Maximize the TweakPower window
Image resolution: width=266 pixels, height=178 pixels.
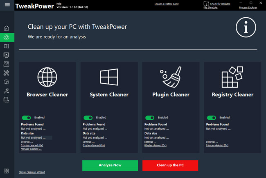(251, 3)
